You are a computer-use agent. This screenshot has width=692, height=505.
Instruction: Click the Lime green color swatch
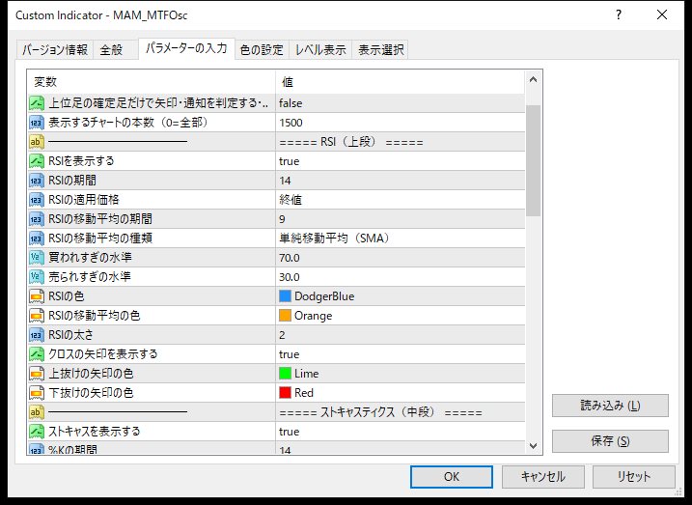click(285, 374)
